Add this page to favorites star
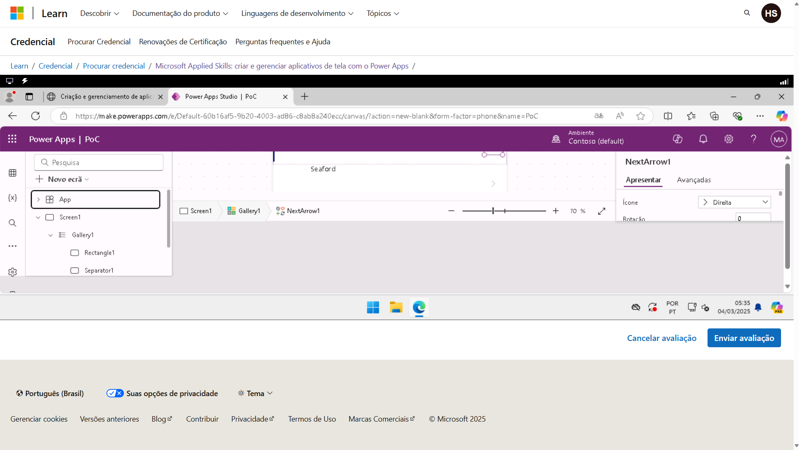This screenshot has width=799, height=450. 641,116
